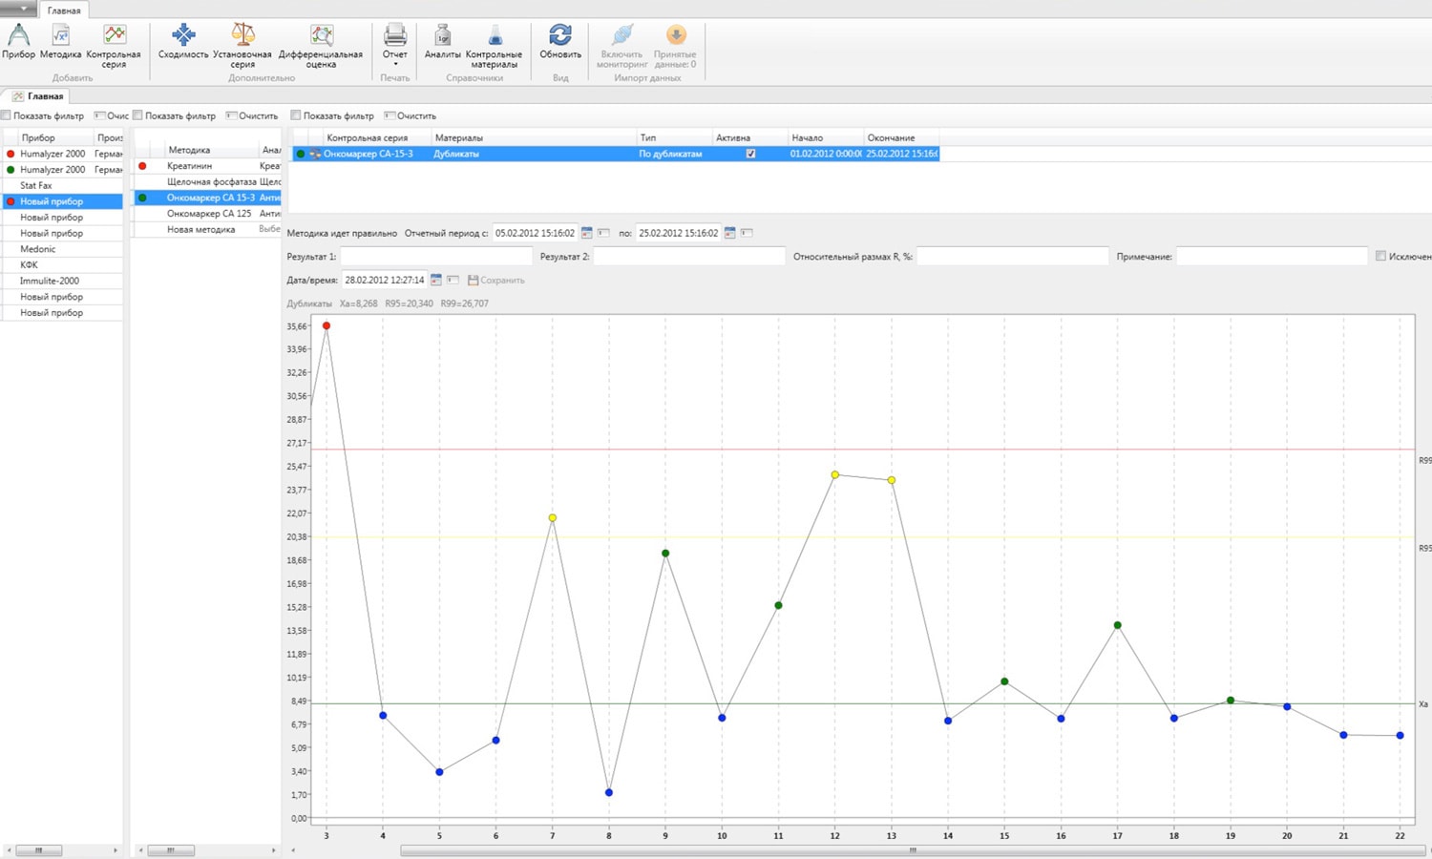Screen dimensions: 1432x859
Task: Select Medonic device row
Action: pos(62,249)
